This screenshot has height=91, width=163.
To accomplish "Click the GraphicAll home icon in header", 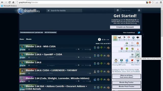I will (x=118, y=10).
